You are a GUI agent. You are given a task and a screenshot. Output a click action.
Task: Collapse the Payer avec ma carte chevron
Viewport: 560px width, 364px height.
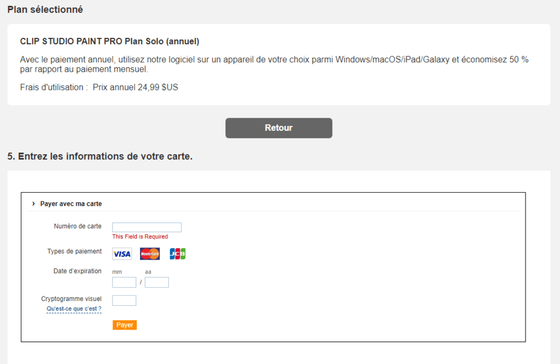[34, 204]
